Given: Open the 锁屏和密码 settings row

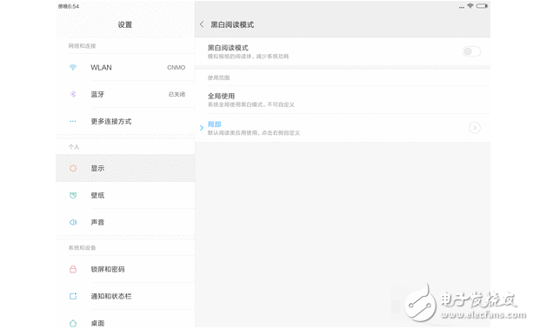Looking at the screenshot, I should coord(125,269).
